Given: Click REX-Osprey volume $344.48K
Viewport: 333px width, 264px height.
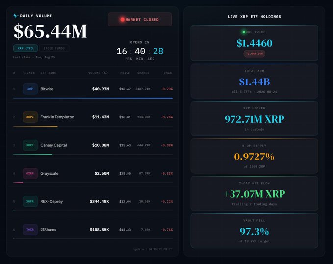Looking at the screenshot, I should click(100, 201).
